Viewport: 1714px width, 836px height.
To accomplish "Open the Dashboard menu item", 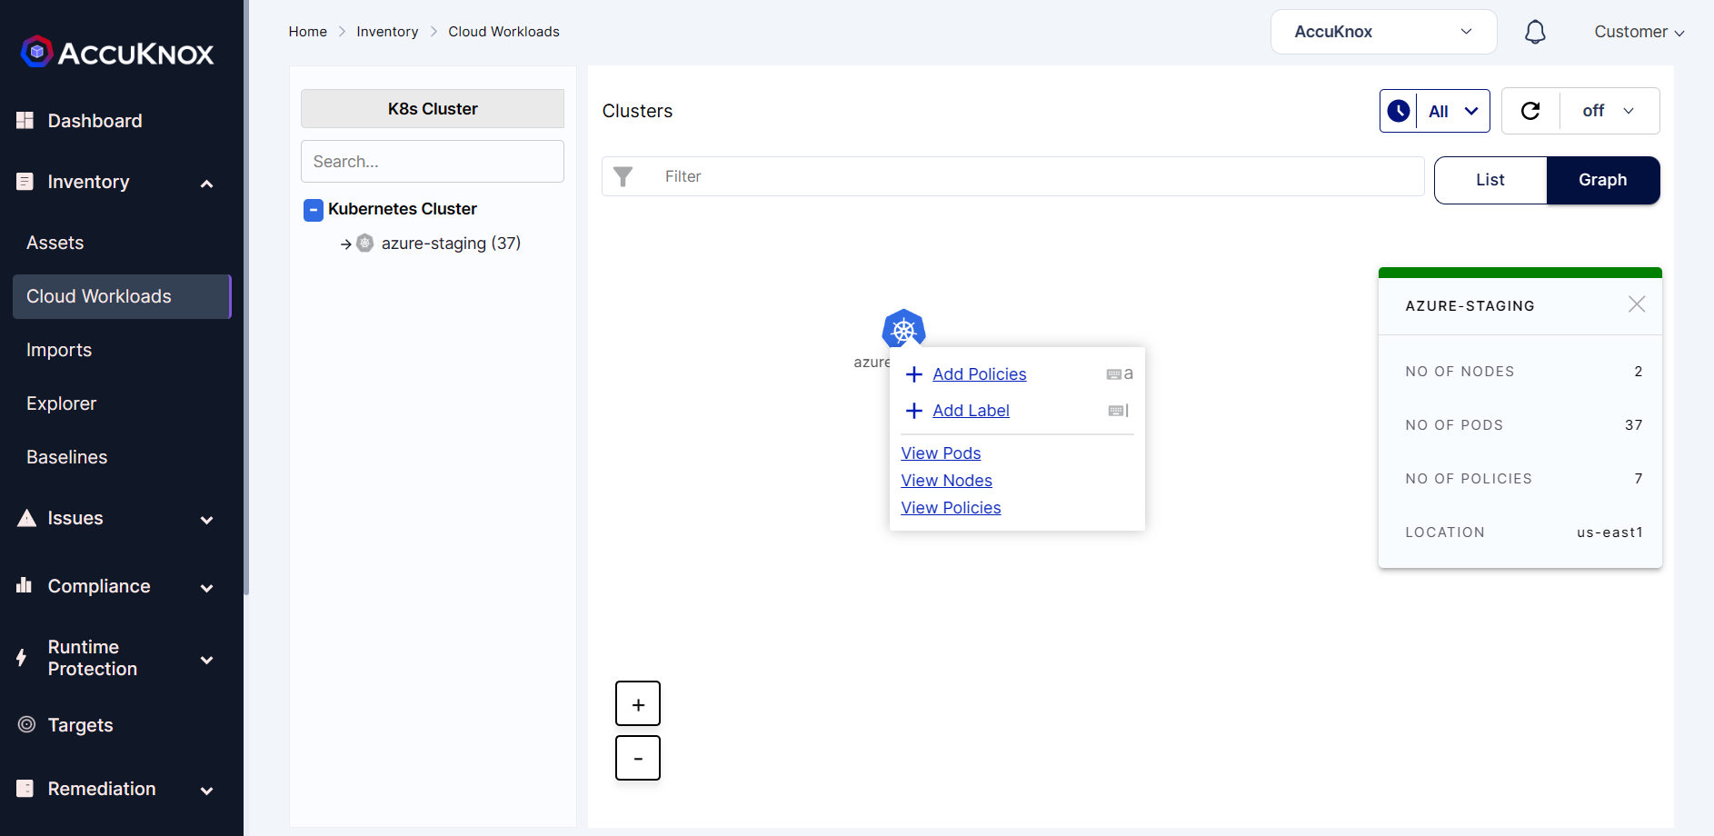I will [95, 121].
